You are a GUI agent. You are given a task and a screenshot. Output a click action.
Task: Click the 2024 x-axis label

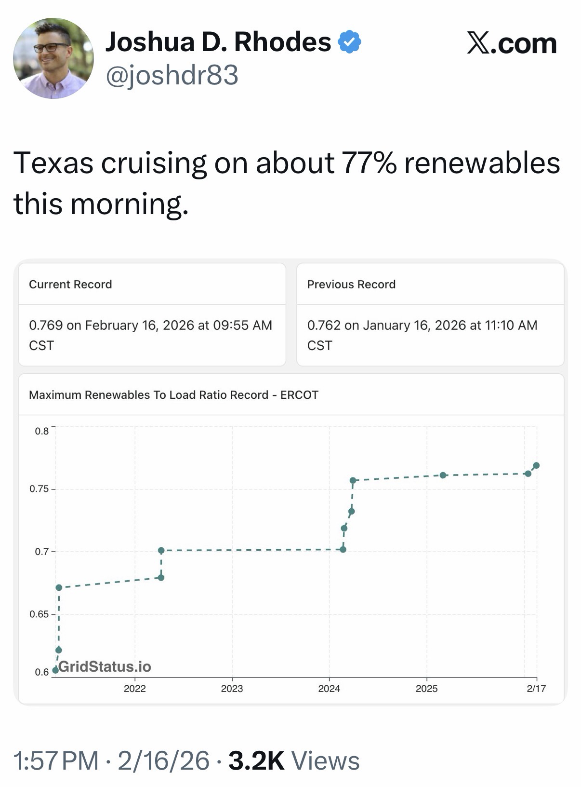pyautogui.click(x=329, y=689)
